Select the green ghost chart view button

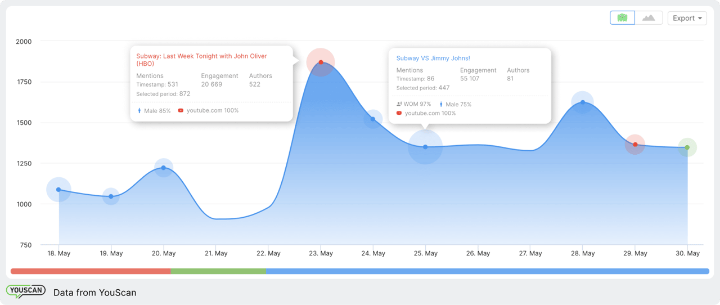click(622, 18)
